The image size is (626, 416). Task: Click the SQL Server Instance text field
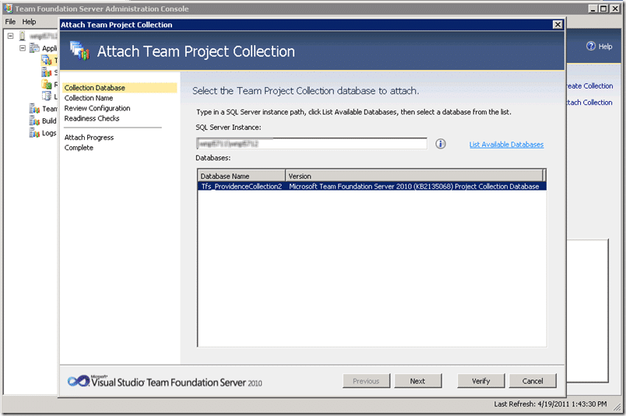[x=311, y=144]
